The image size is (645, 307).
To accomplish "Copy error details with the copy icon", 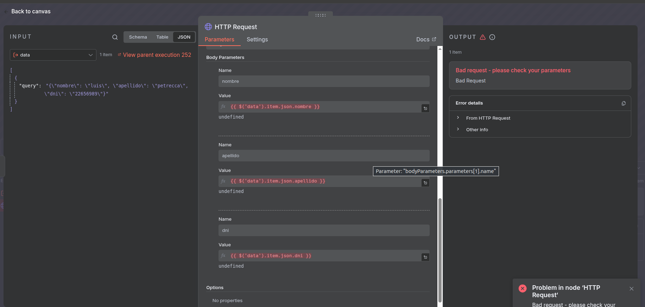I will (x=624, y=104).
